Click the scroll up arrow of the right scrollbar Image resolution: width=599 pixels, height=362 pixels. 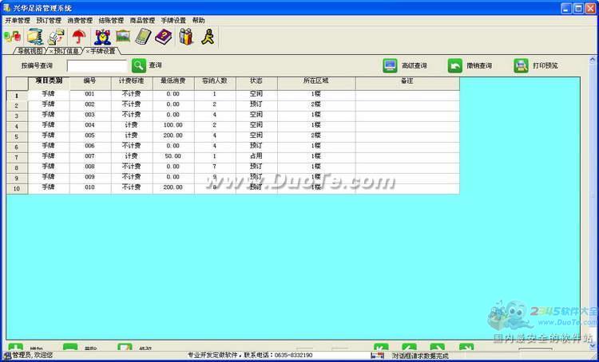coord(593,60)
